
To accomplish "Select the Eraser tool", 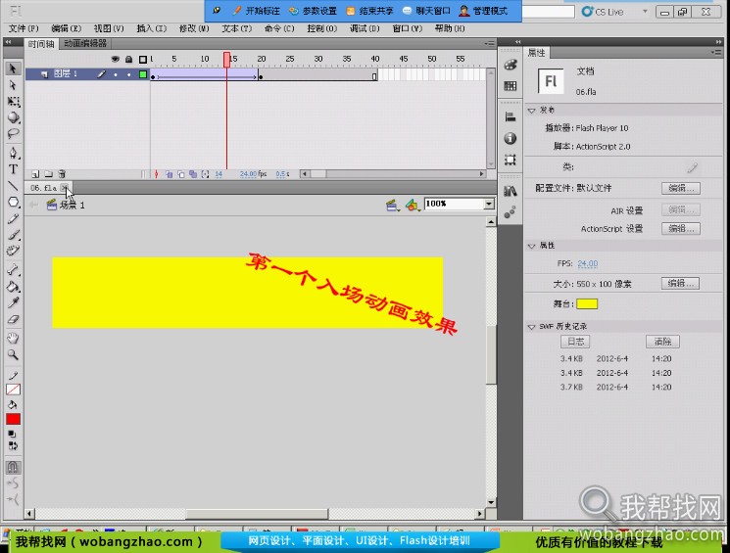I will [13, 319].
